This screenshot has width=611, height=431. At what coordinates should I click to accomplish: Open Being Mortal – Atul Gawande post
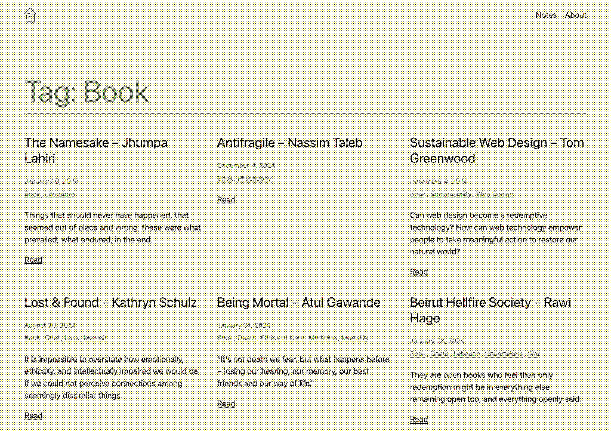pyautogui.click(x=298, y=303)
